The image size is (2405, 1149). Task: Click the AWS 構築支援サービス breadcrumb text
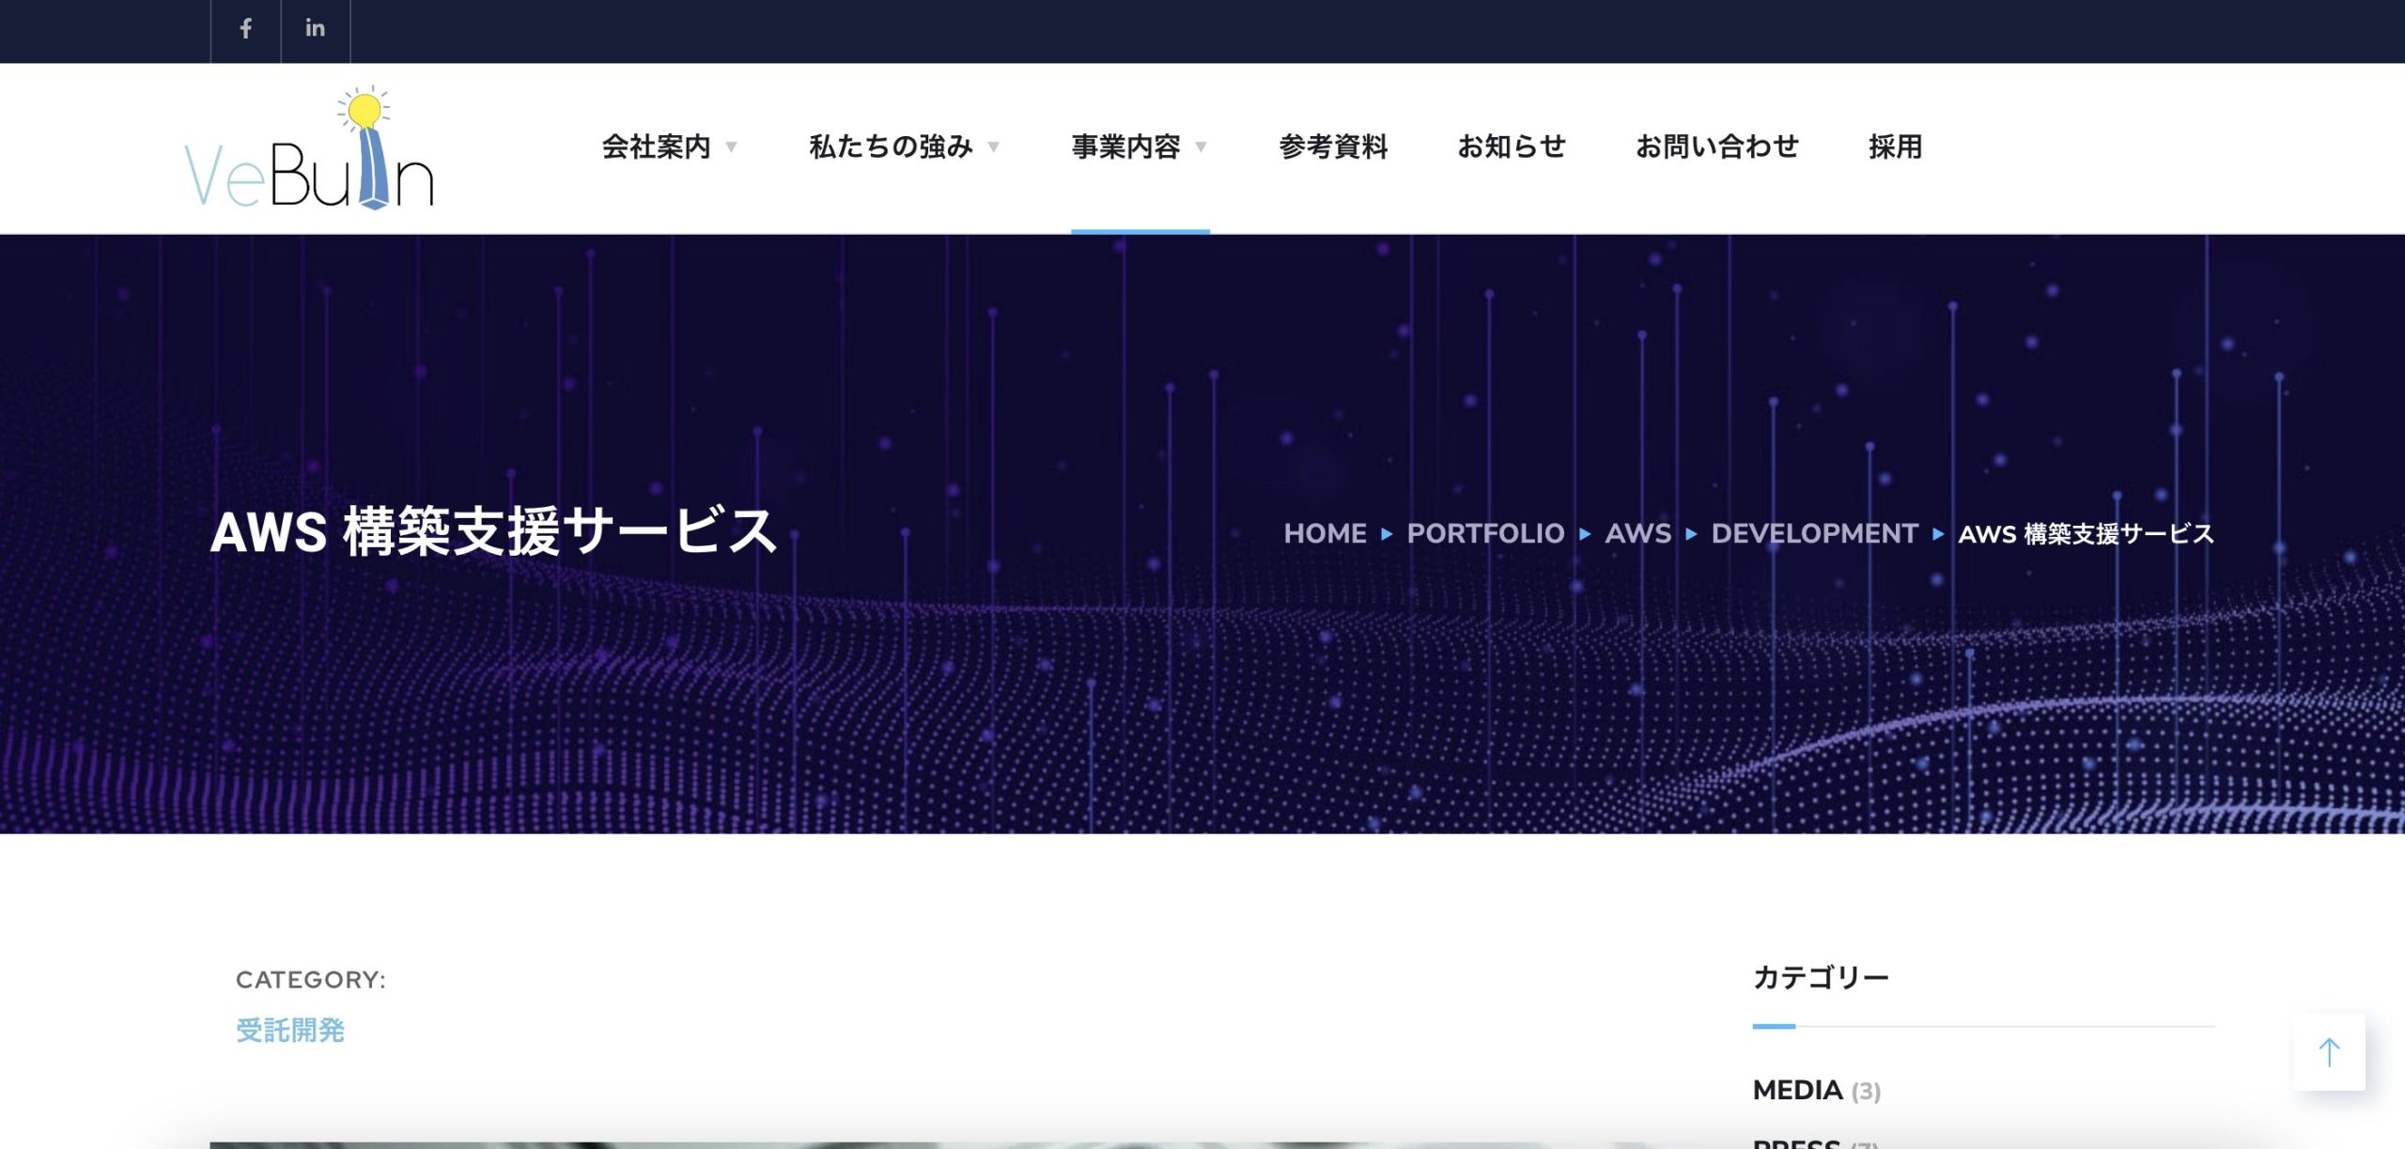pos(2086,533)
